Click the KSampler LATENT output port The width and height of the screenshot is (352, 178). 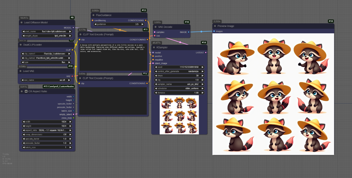pyautogui.click(x=206, y=52)
